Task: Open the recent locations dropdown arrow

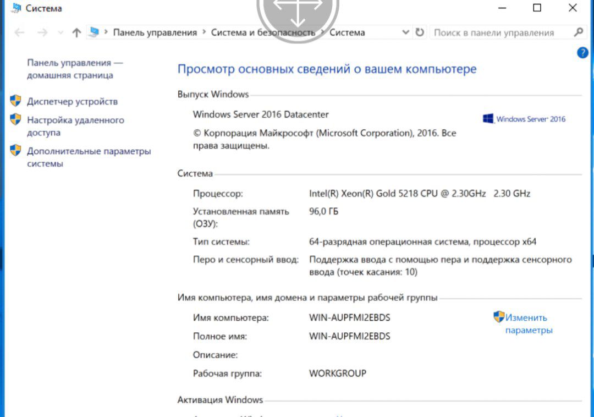Action: tap(61, 33)
